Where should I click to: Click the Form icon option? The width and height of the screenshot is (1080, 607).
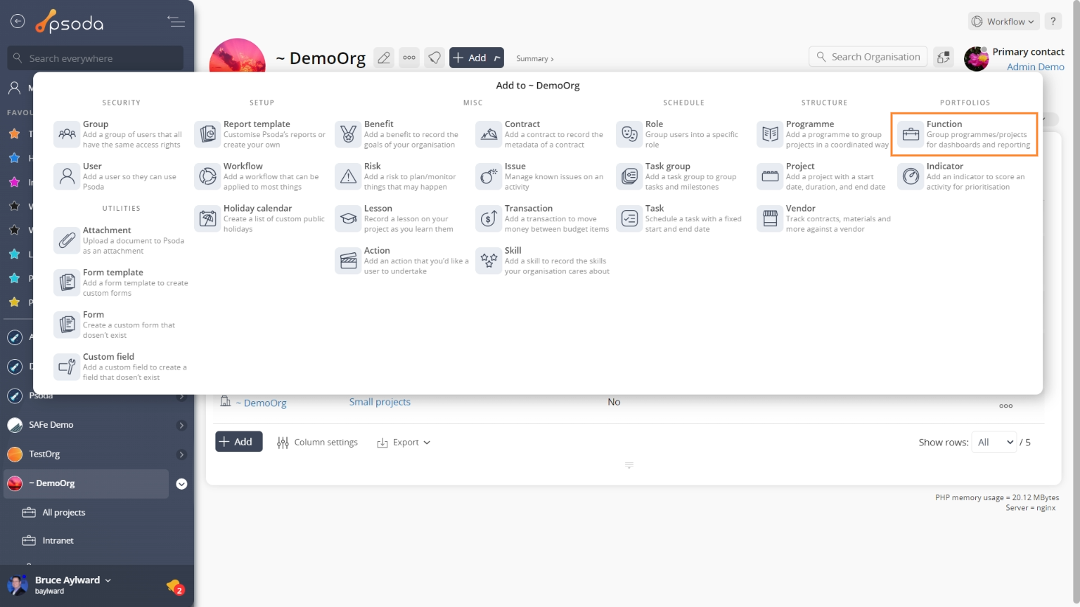pos(67,325)
